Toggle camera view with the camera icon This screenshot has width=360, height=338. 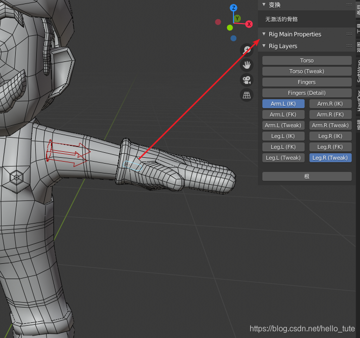click(x=247, y=80)
